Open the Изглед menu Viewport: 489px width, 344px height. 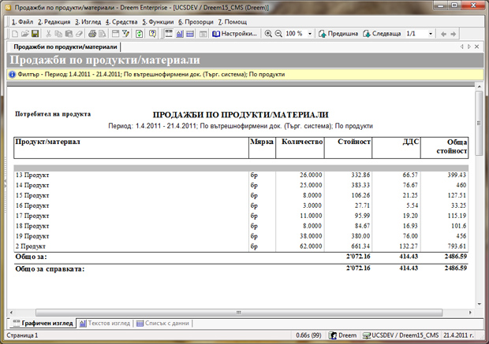point(88,22)
